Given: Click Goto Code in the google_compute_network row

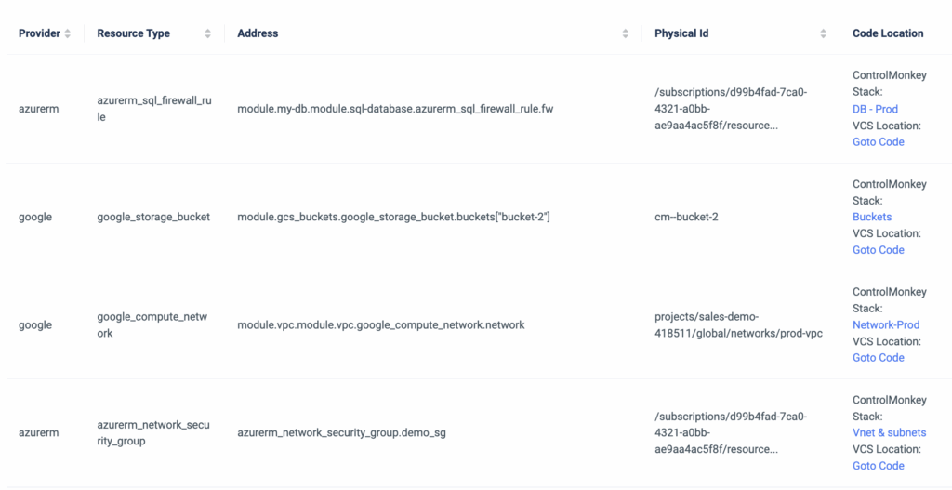Looking at the screenshot, I should click(878, 358).
